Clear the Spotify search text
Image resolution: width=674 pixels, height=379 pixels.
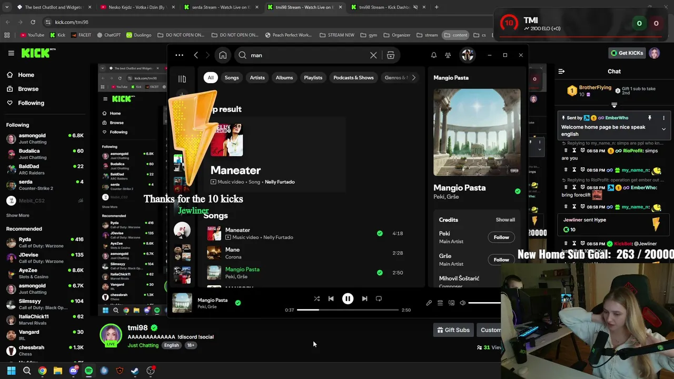373,55
